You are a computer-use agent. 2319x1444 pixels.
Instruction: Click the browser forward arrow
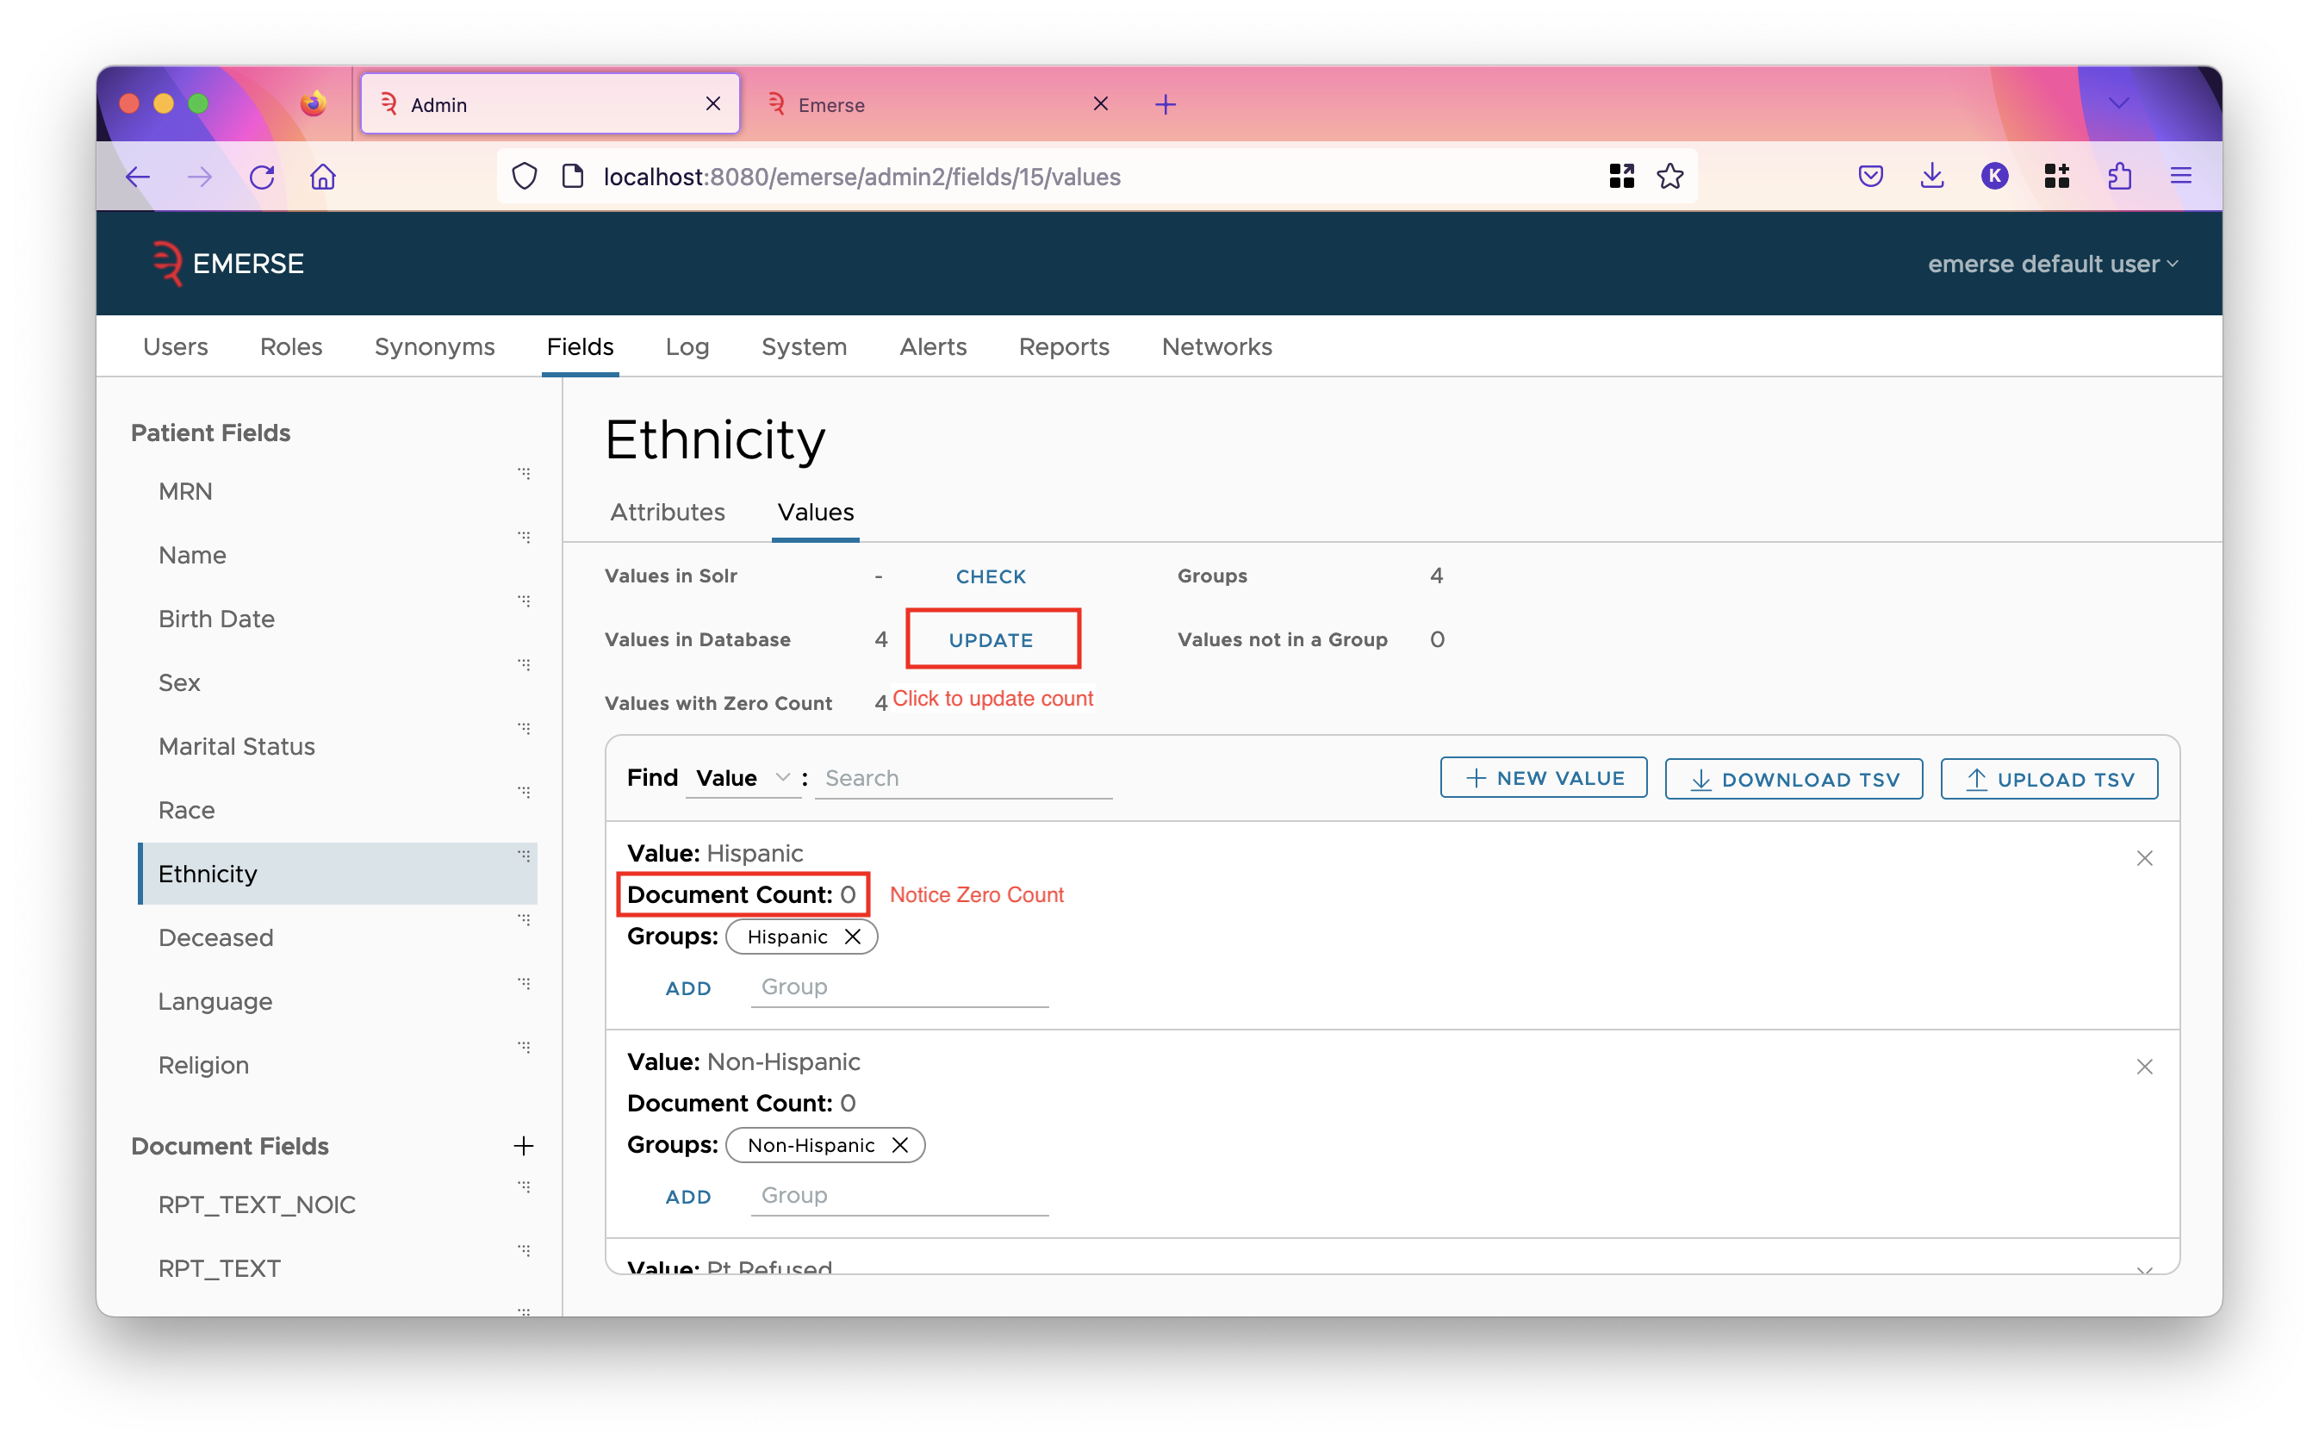coord(200,177)
